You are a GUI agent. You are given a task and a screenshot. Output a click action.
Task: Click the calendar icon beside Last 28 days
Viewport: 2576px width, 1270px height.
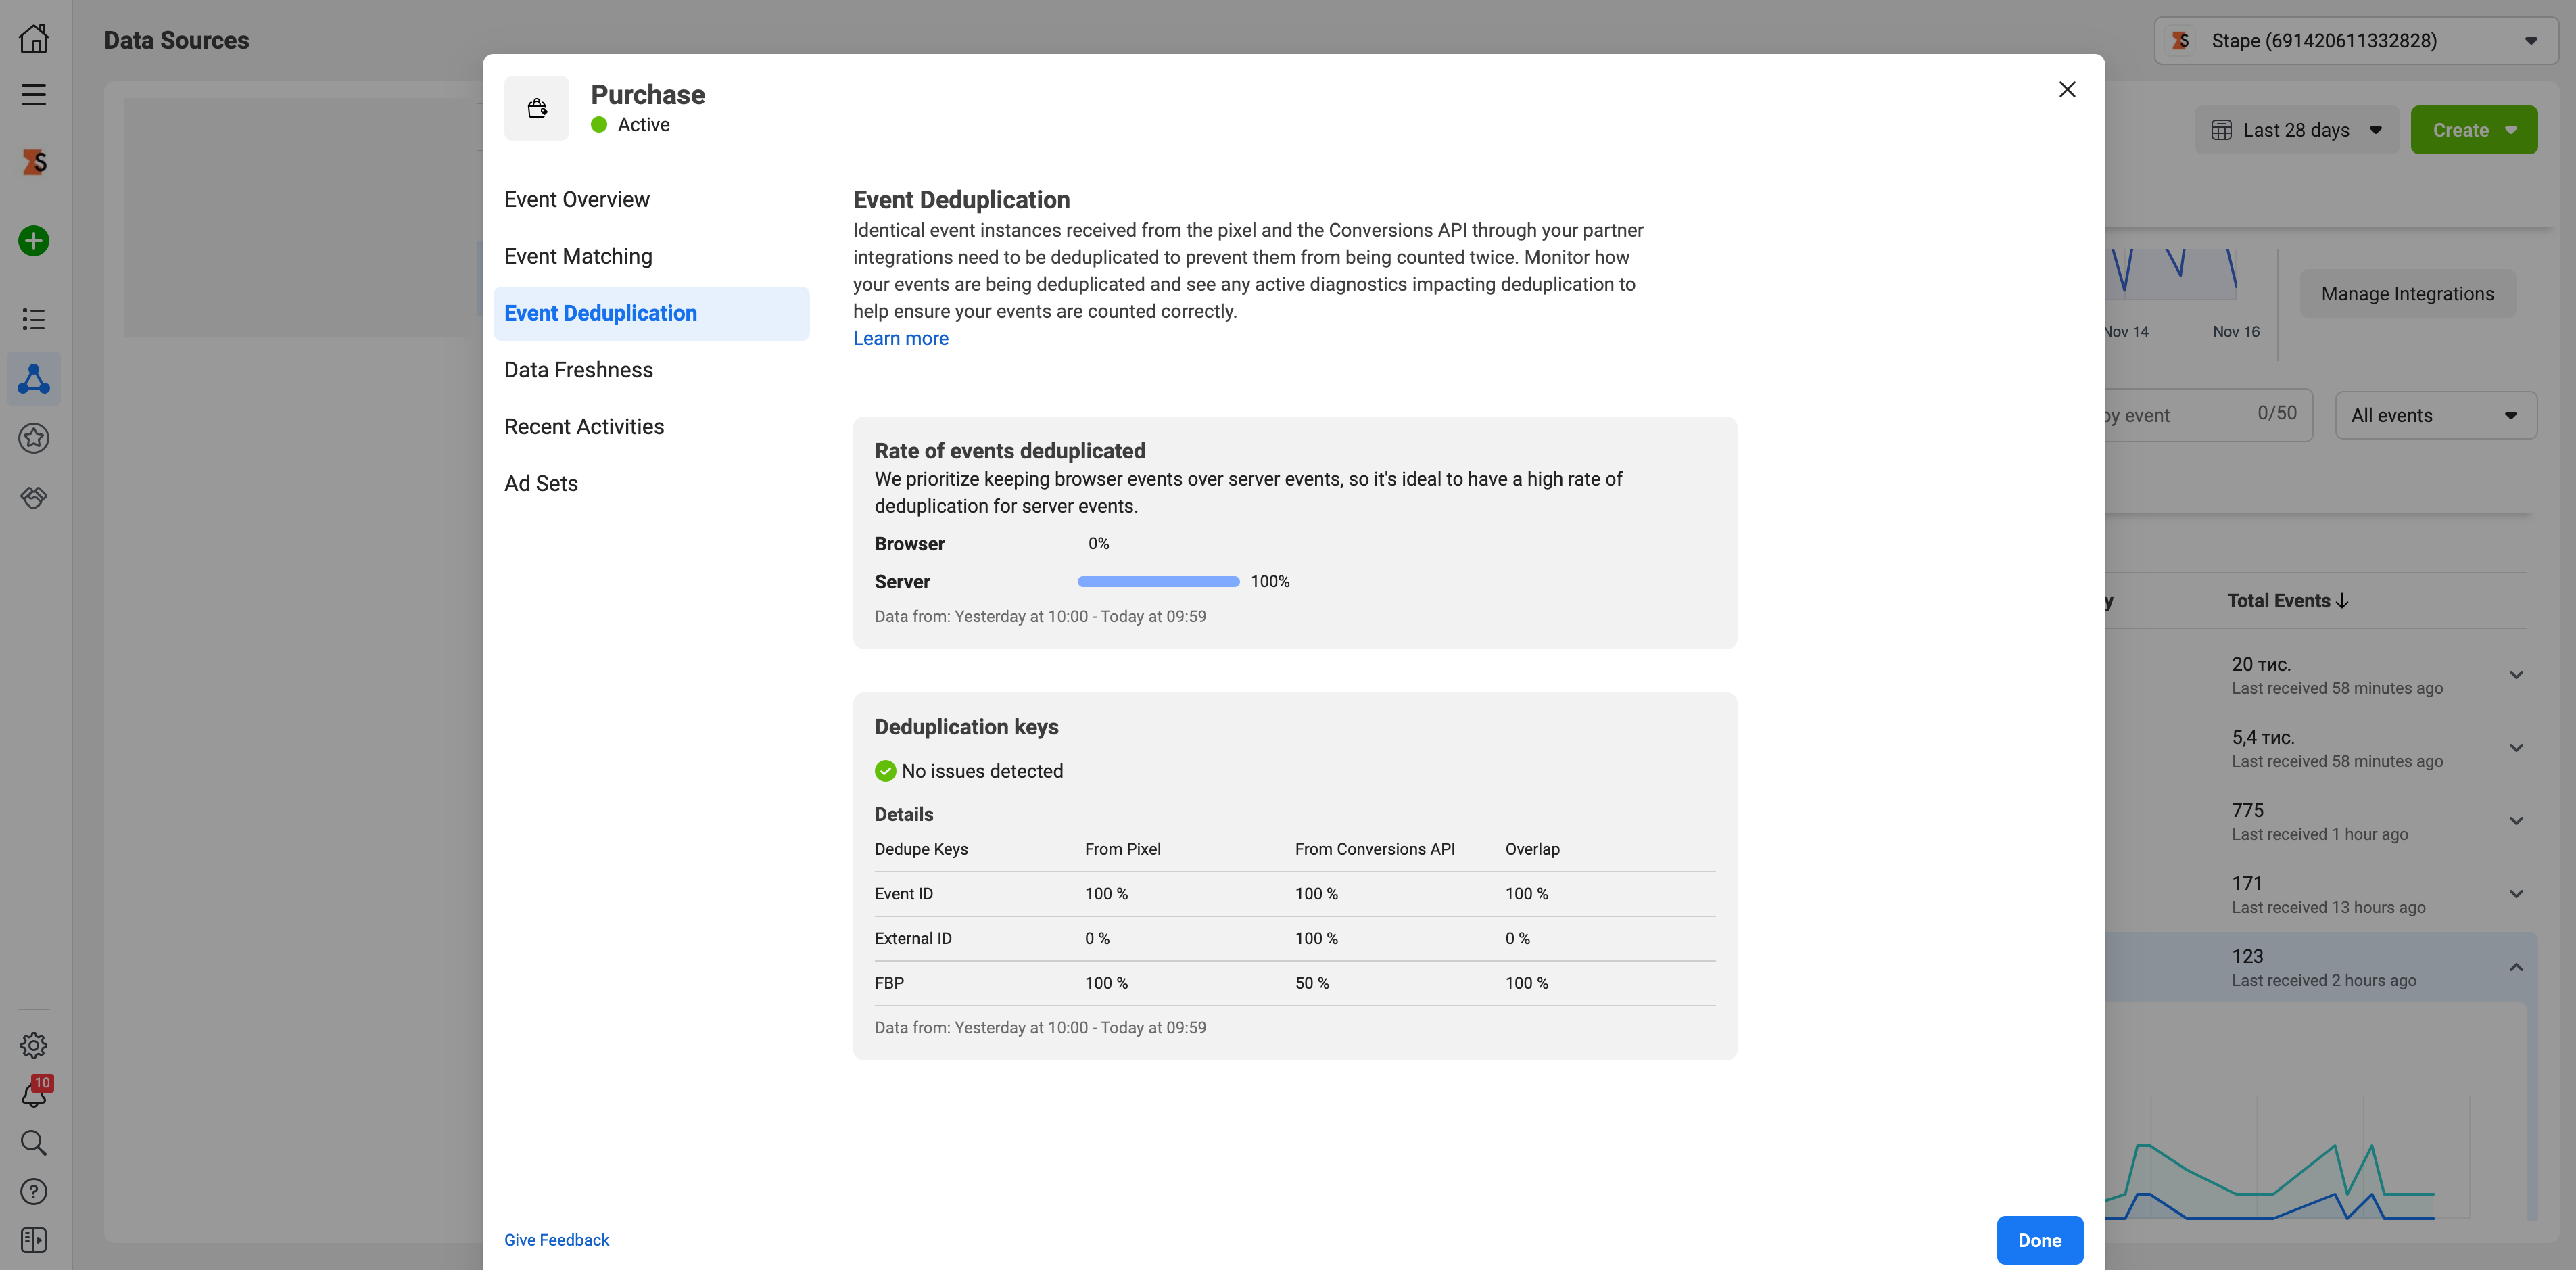[x=2221, y=130]
